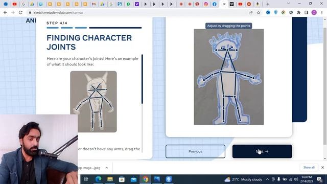The height and width of the screenshot is (184, 327).
Task: Click the browser forward arrow
Action: click(x=13, y=12)
